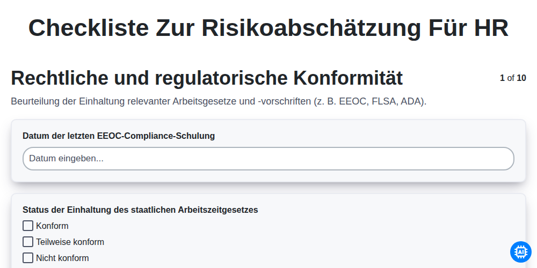
Task: Open the blue AI assistant chip icon
Action: point(520,252)
